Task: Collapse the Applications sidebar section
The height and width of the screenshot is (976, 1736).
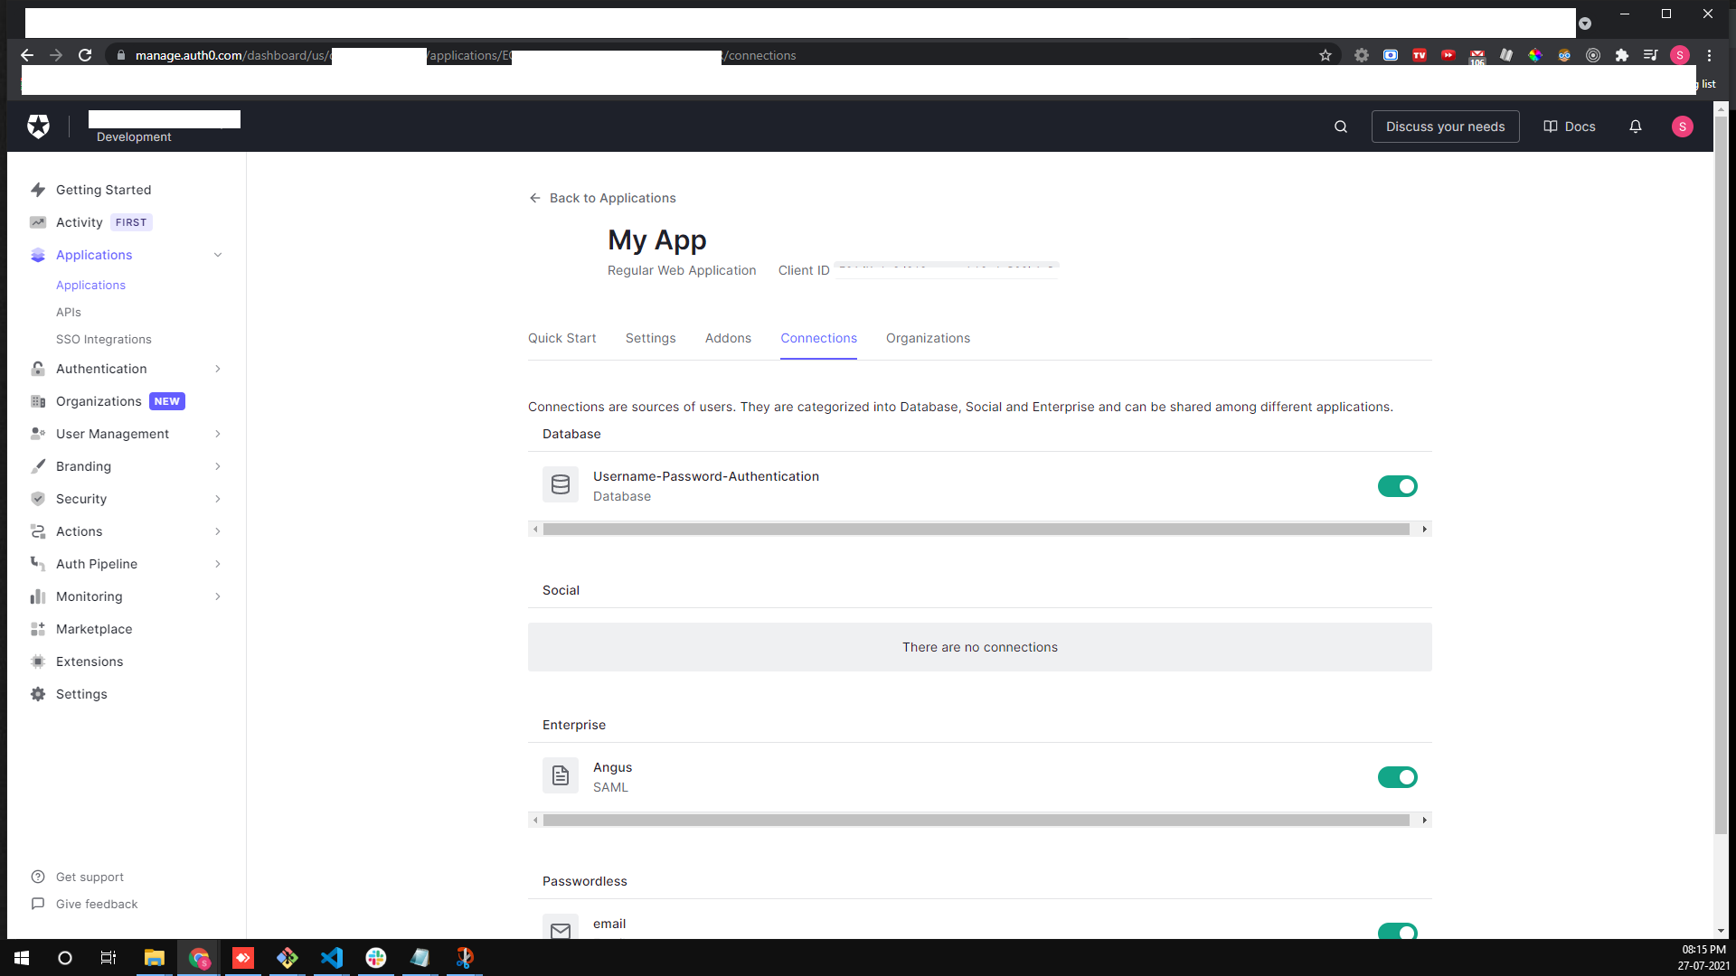Action: click(x=218, y=255)
